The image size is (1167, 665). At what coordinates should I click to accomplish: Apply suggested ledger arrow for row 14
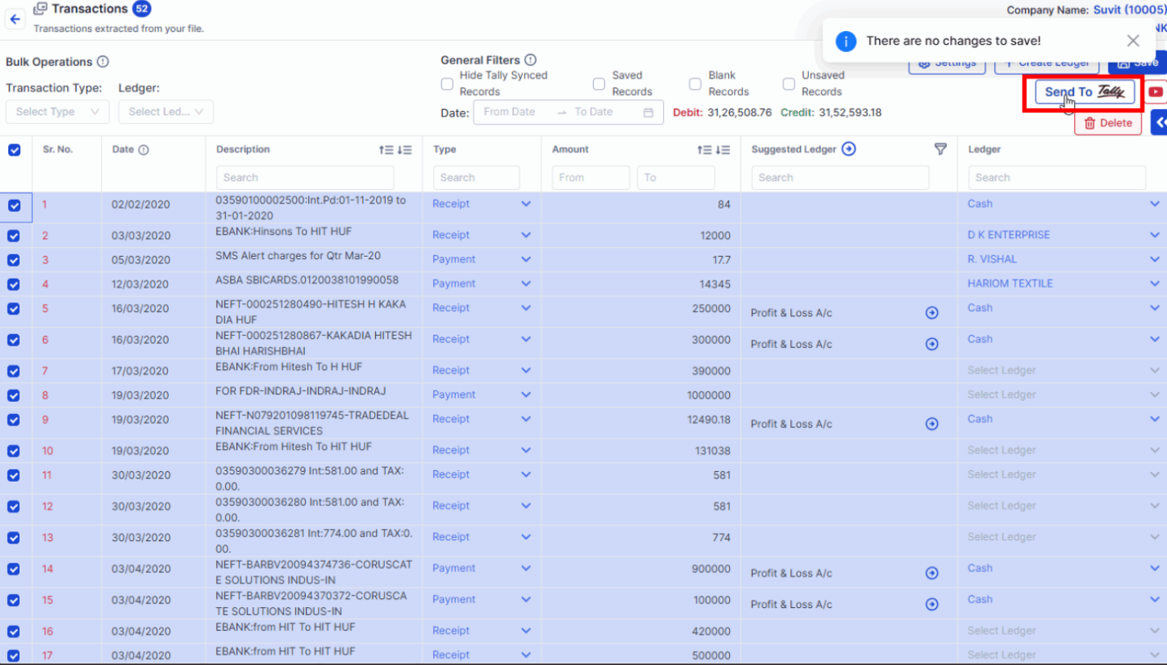point(932,573)
